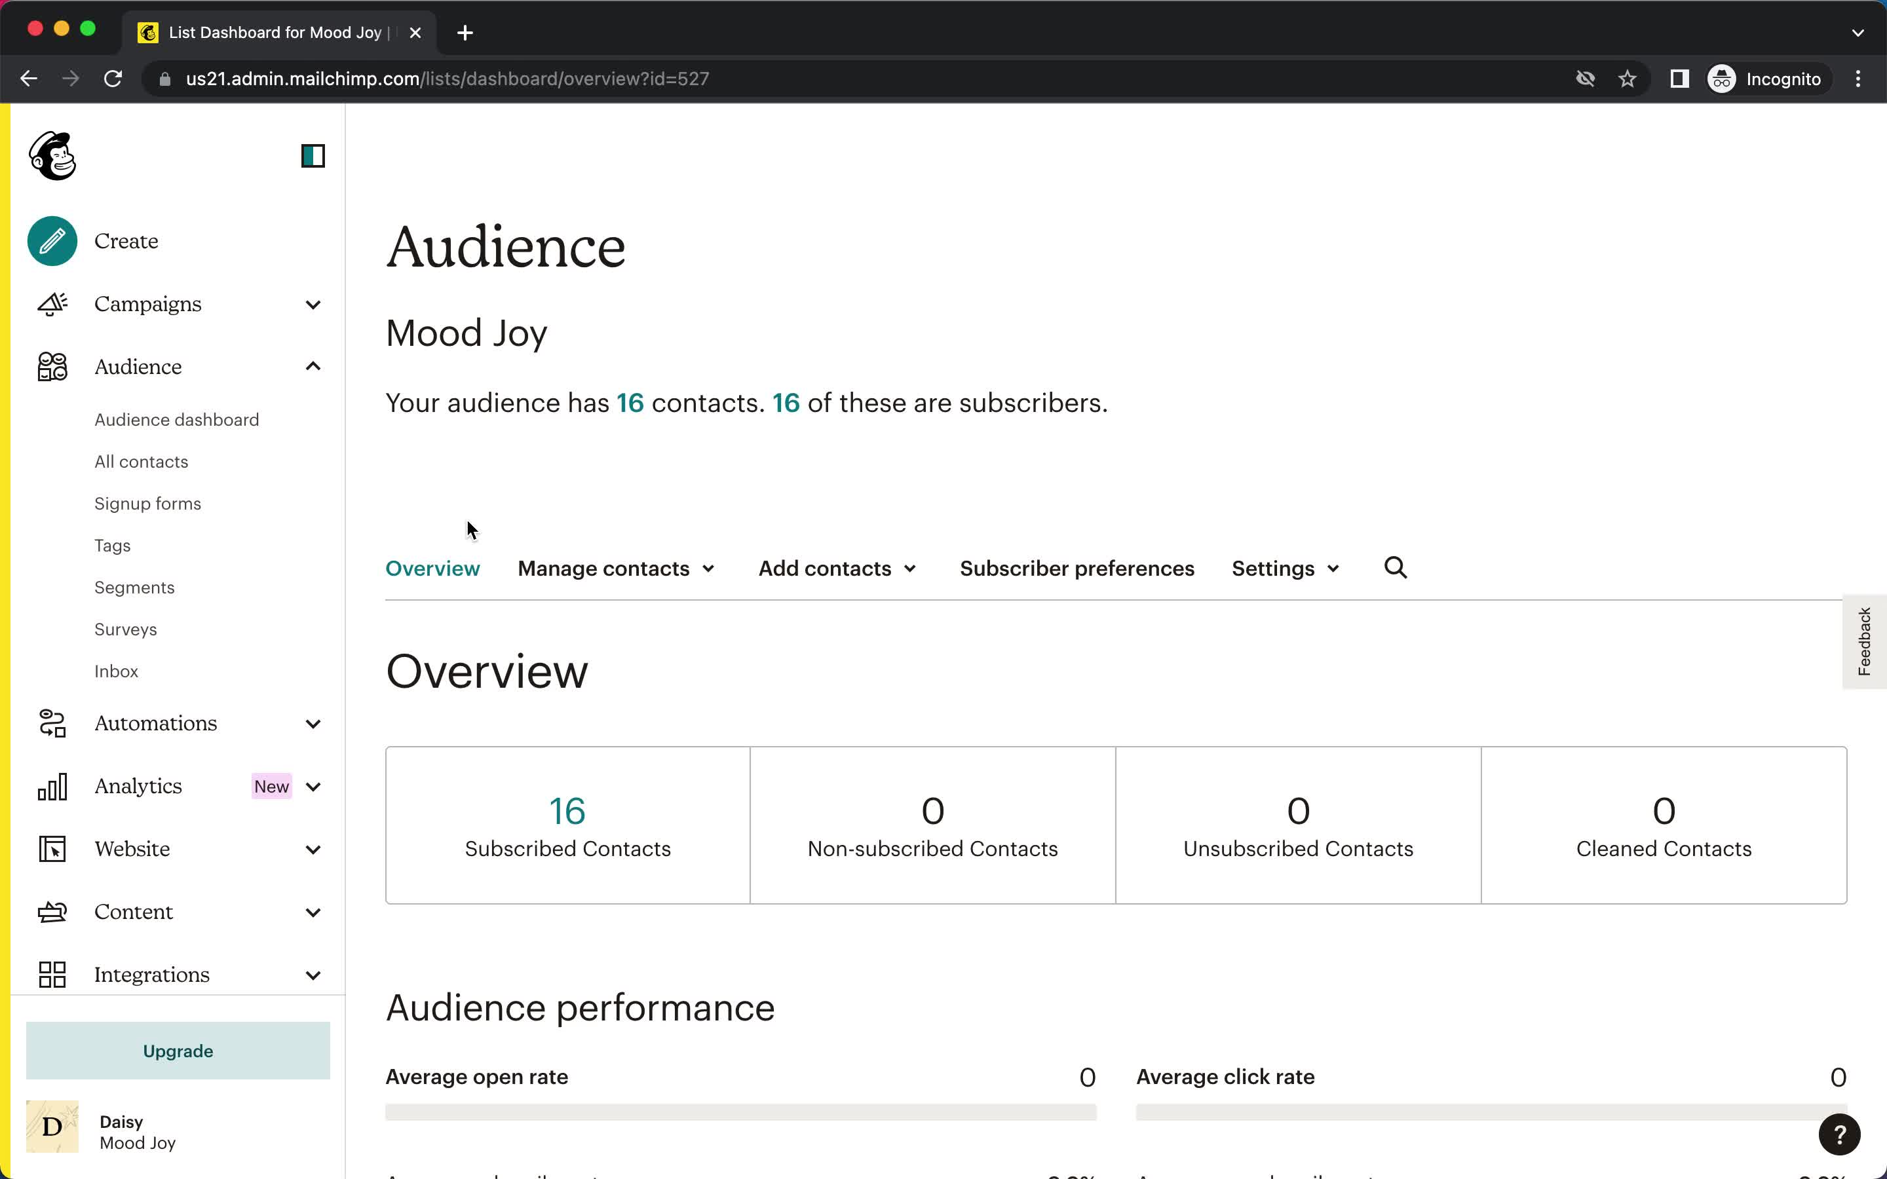Click the Campaigns megaphone icon
1887x1179 pixels.
point(52,304)
